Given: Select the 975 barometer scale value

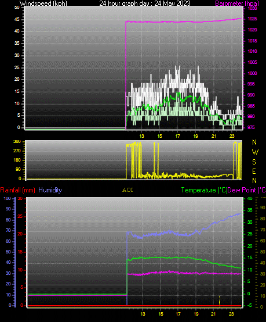Looking at the screenshot, I should click(x=252, y=127).
